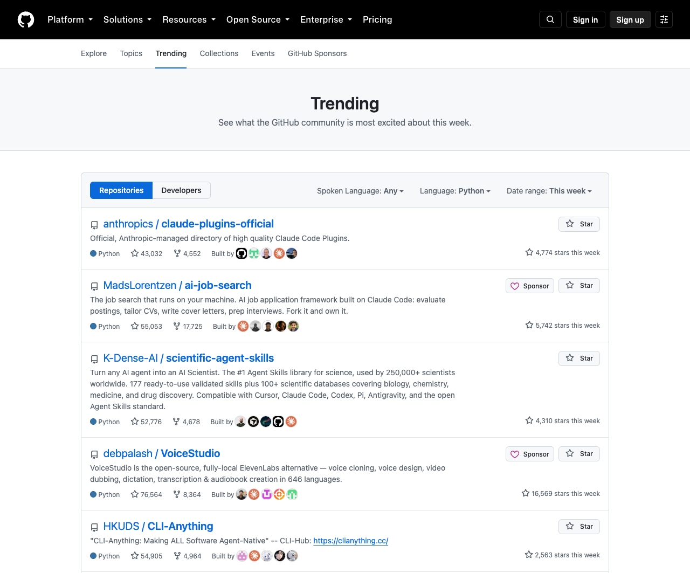Click star count 54,905 for CLI-Anything

coord(147,556)
